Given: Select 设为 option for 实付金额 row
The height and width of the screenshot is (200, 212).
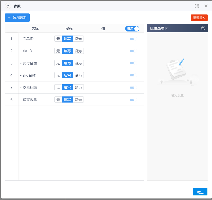Looking at the screenshot, I should 78,63.
